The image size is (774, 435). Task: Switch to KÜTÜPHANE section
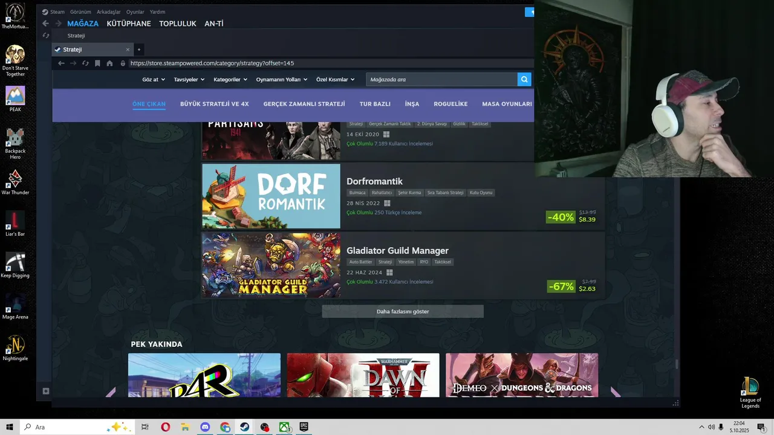click(x=129, y=24)
